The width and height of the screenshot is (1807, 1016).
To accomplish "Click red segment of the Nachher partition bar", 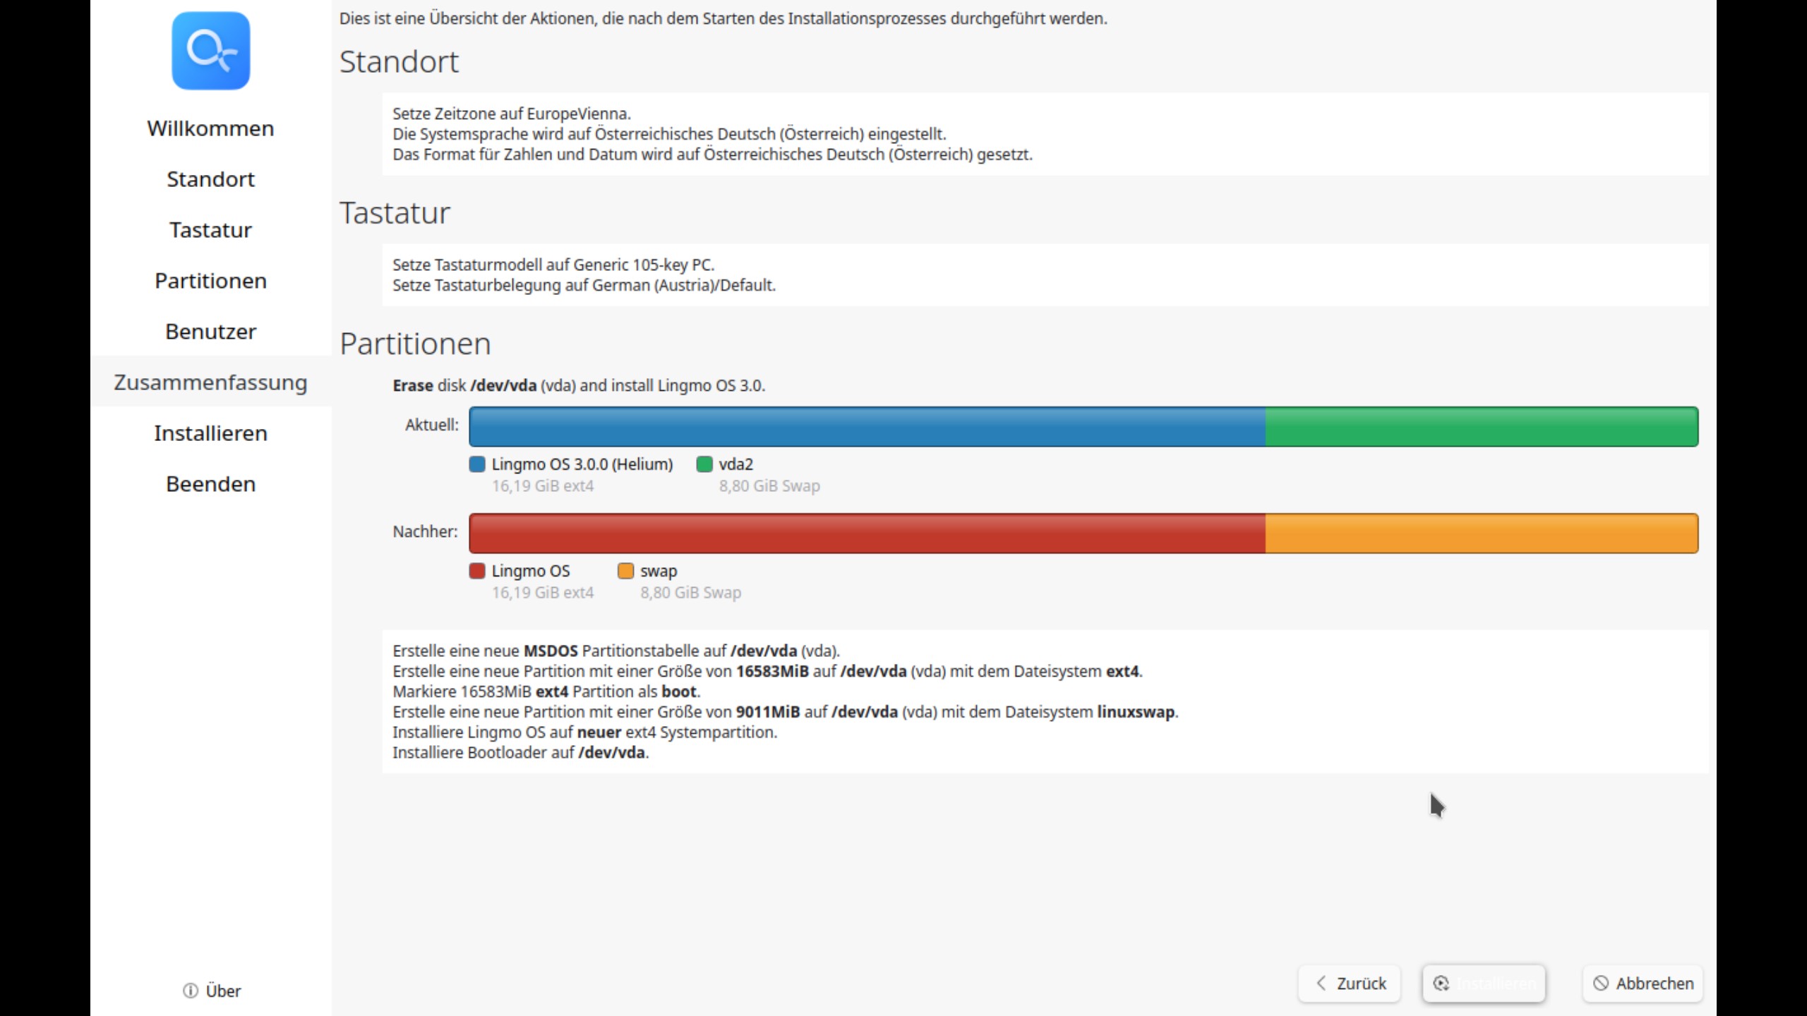I will click(x=867, y=533).
